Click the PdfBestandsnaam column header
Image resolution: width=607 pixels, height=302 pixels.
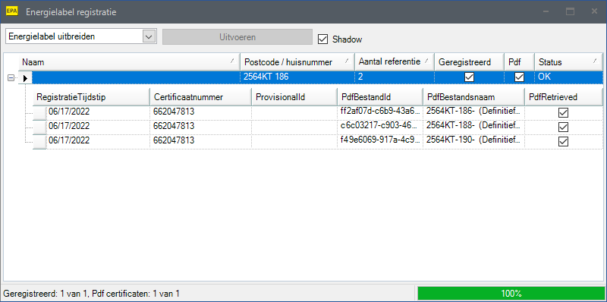tap(473, 97)
